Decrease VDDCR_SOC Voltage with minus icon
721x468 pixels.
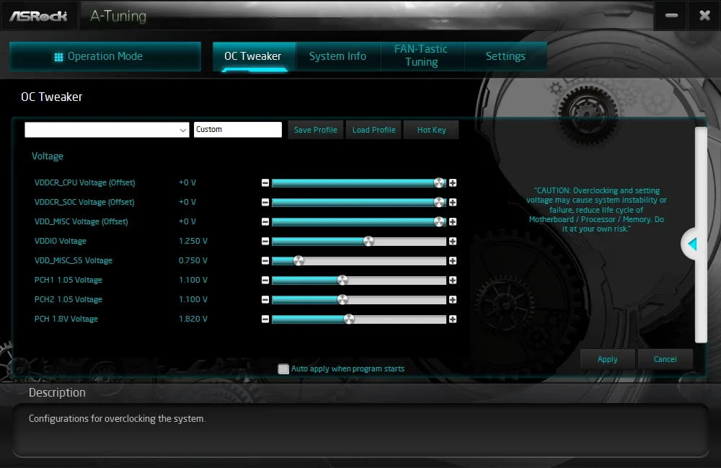tap(265, 203)
